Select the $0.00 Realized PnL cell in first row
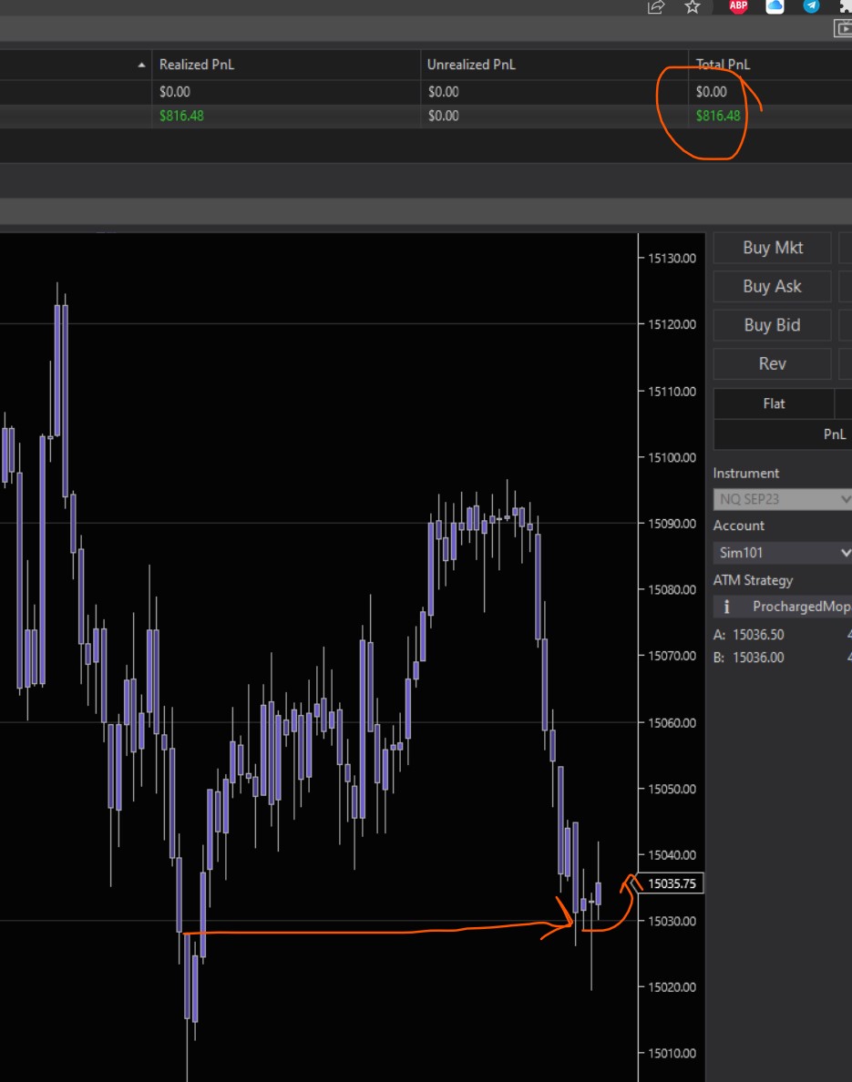 click(x=175, y=92)
